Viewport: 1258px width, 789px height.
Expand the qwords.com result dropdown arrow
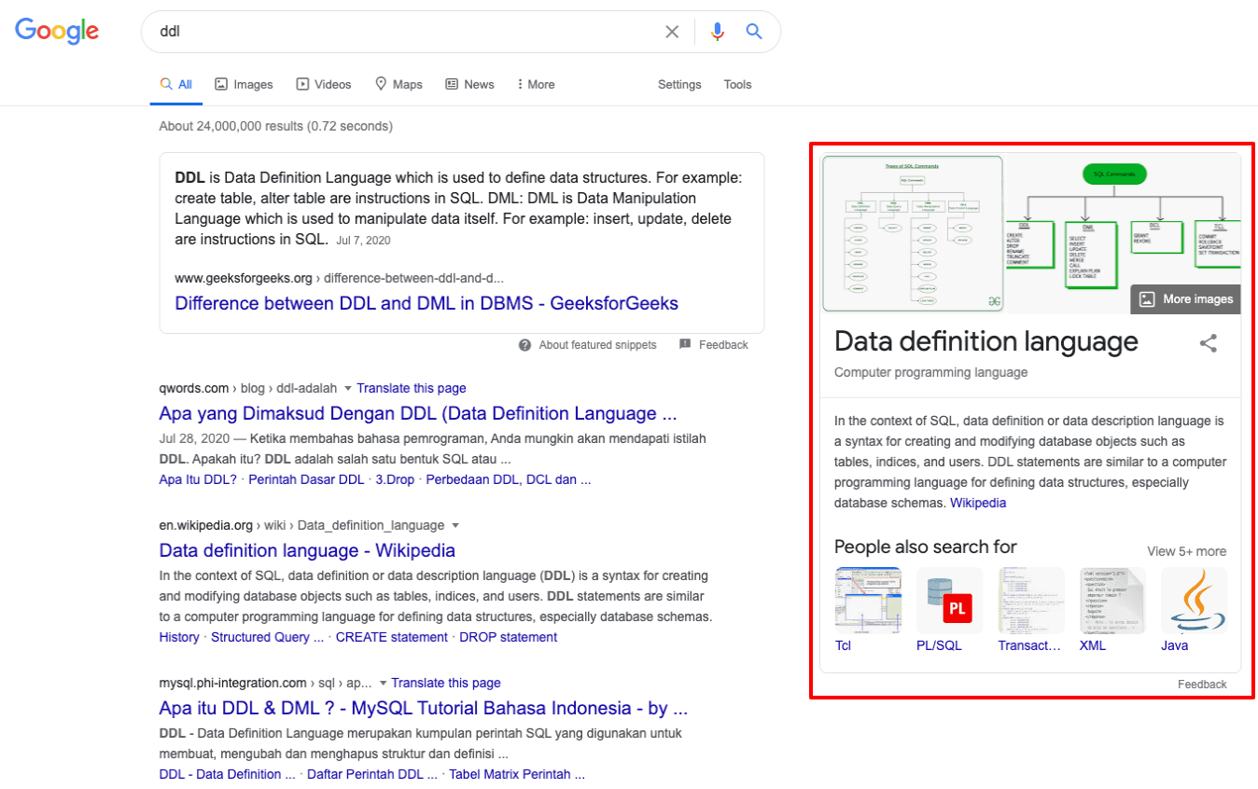tap(348, 389)
